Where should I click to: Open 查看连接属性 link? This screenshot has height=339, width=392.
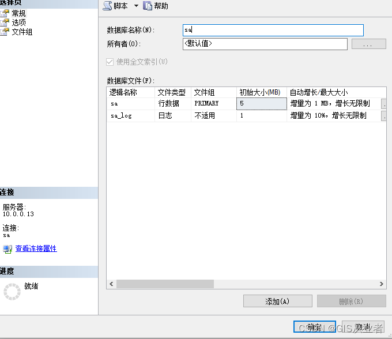pos(36,248)
